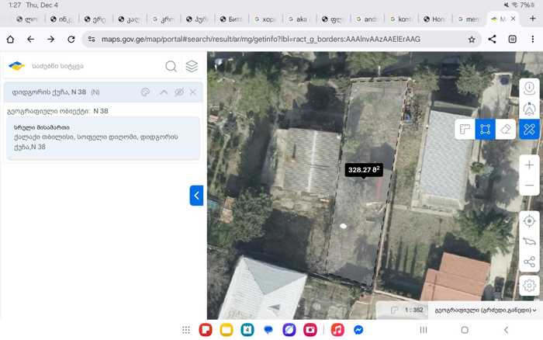This screenshot has height=340, width=543.
Task: Collapse the left side panel
Action: 196,196
